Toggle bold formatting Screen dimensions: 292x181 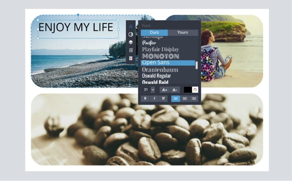coord(145,99)
